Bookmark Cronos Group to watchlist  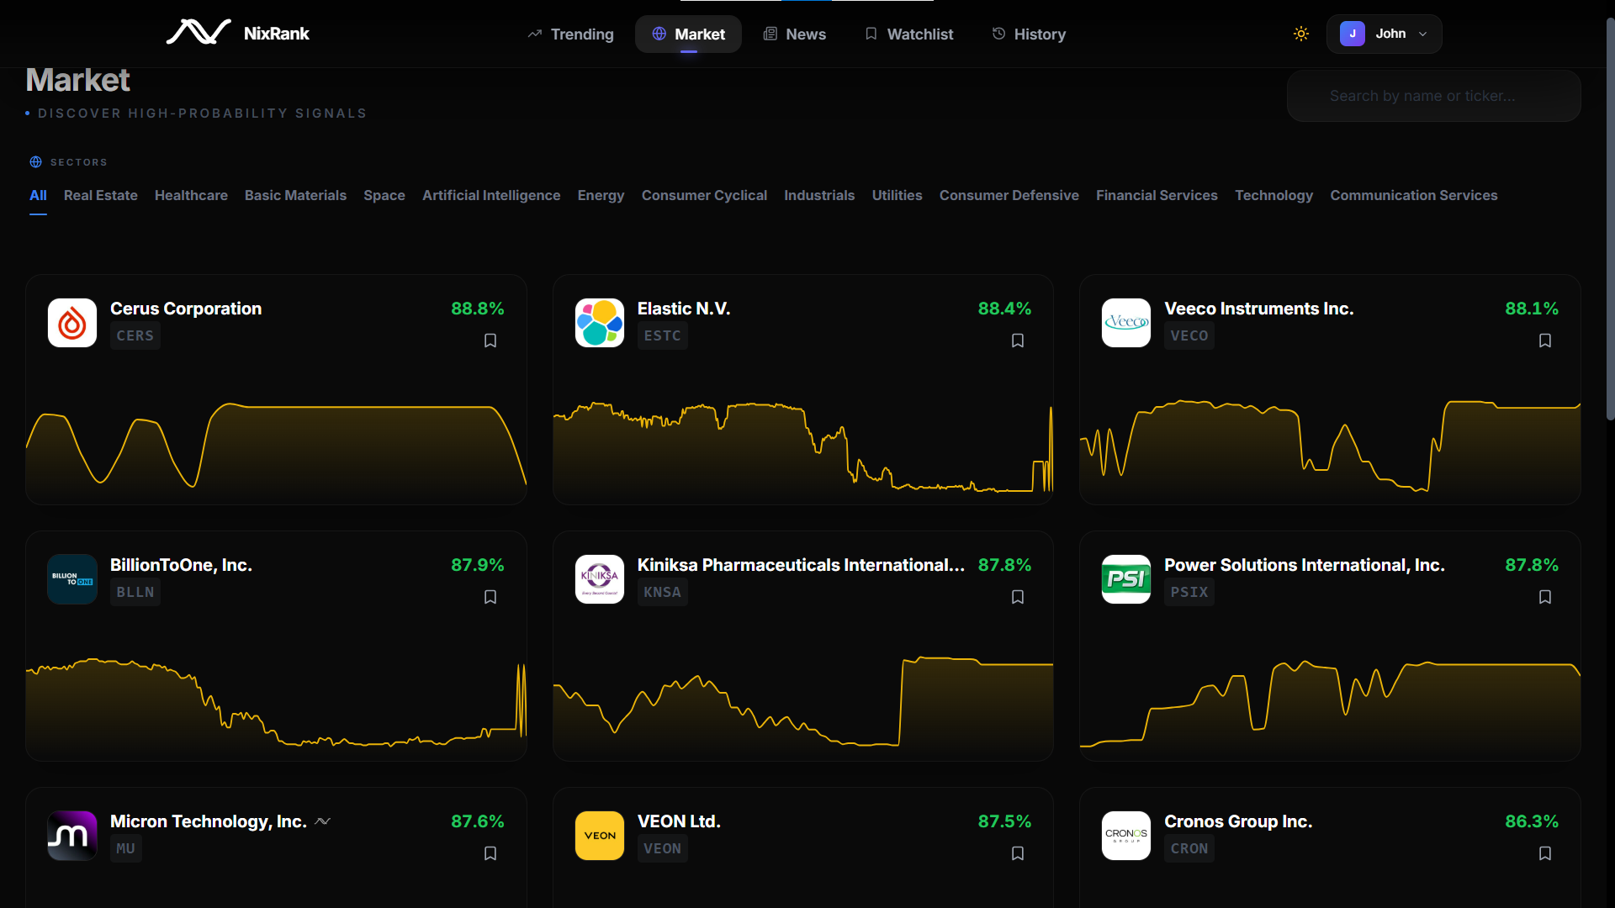[1545, 853]
